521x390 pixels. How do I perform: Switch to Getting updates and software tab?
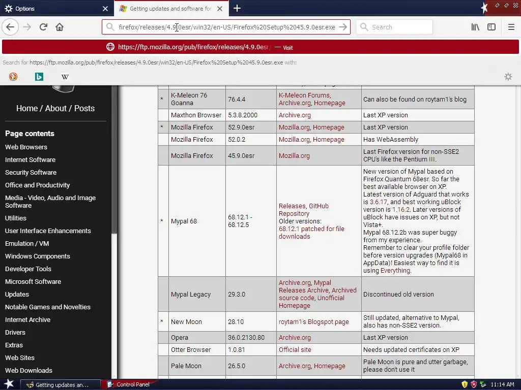point(171,8)
